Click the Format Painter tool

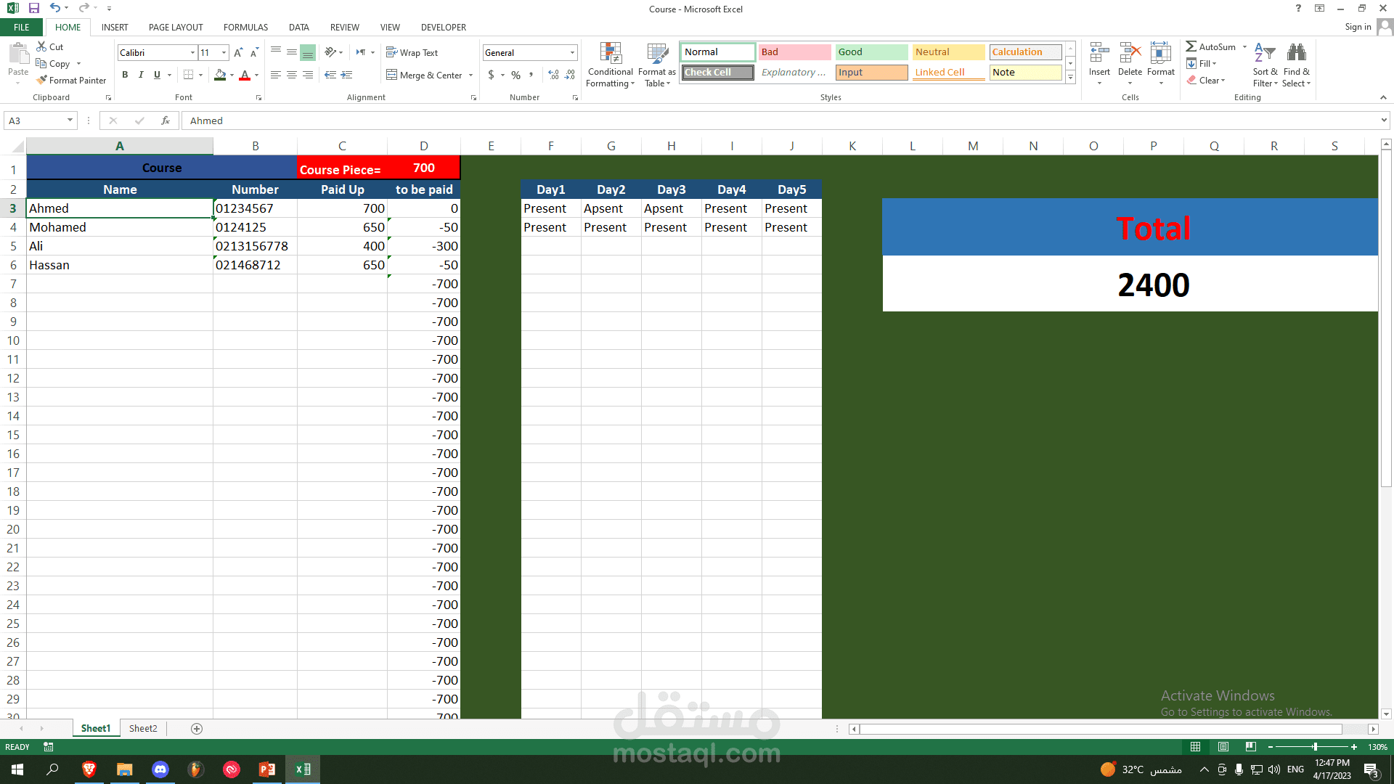tap(72, 81)
